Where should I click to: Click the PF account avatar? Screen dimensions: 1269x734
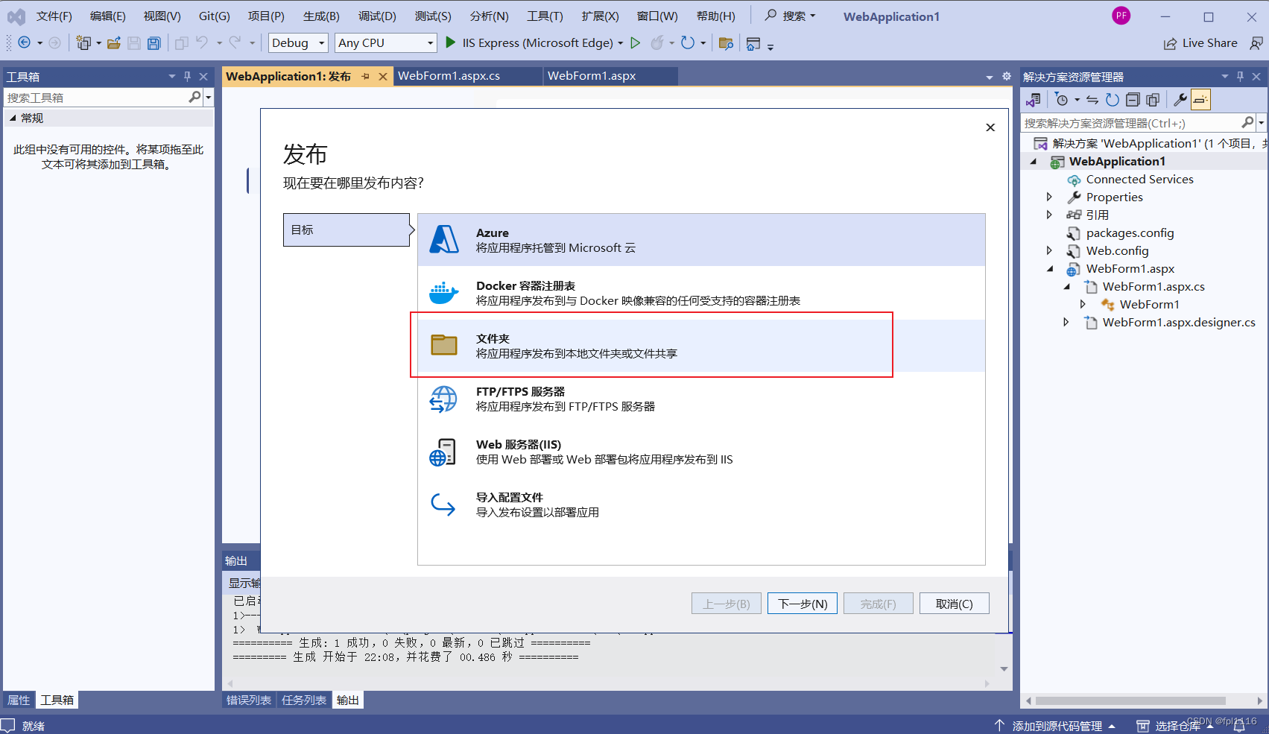tap(1121, 16)
